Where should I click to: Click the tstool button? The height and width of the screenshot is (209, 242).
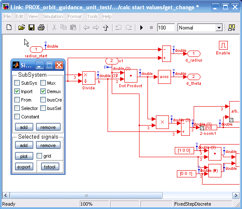pyautogui.click(x=50, y=166)
